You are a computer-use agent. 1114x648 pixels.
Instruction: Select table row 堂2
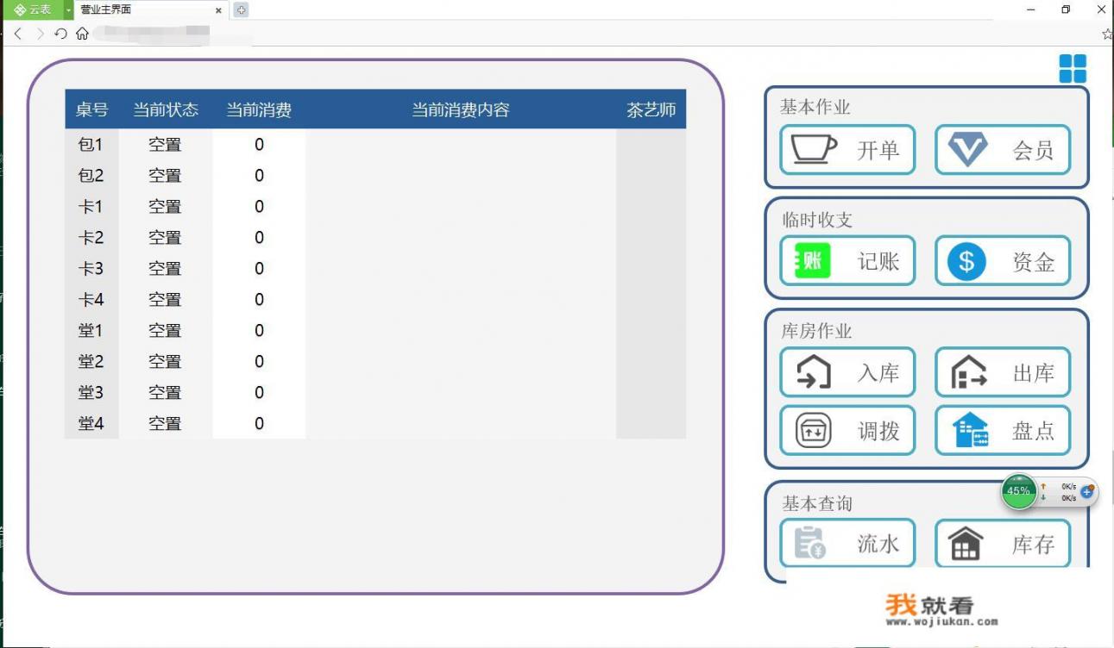pyautogui.click(x=375, y=362)
